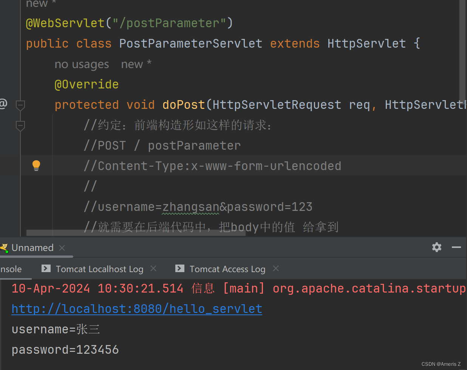The image size is (467, 370).
Task: Switch to the Tomcat Localhost Log tab
Action: click(99, 269)
